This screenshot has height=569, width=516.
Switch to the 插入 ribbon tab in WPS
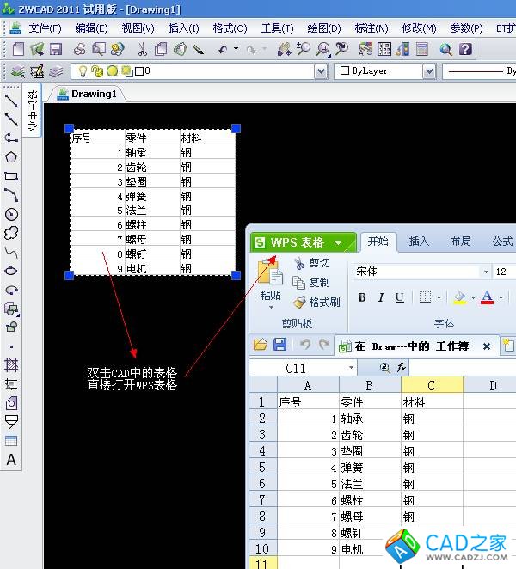pos(419,242)
